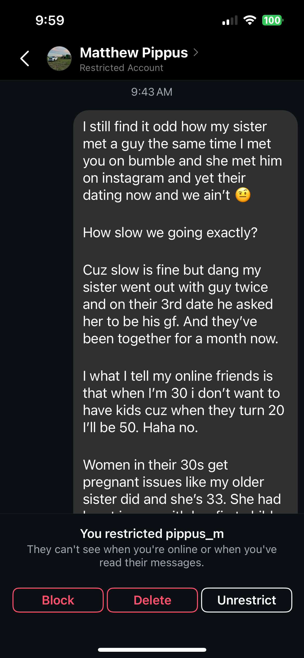The image size is (304, 658).
Task: Tap the Restricted Account subtitle
Action: click(x=121, y=68)
